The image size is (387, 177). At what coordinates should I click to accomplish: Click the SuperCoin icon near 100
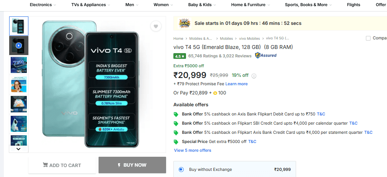(x=215, y=93)
